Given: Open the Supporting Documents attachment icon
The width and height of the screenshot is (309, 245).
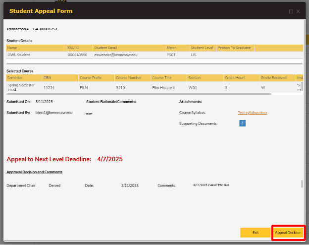Looking at the screenshot, I should pos(243,123).
